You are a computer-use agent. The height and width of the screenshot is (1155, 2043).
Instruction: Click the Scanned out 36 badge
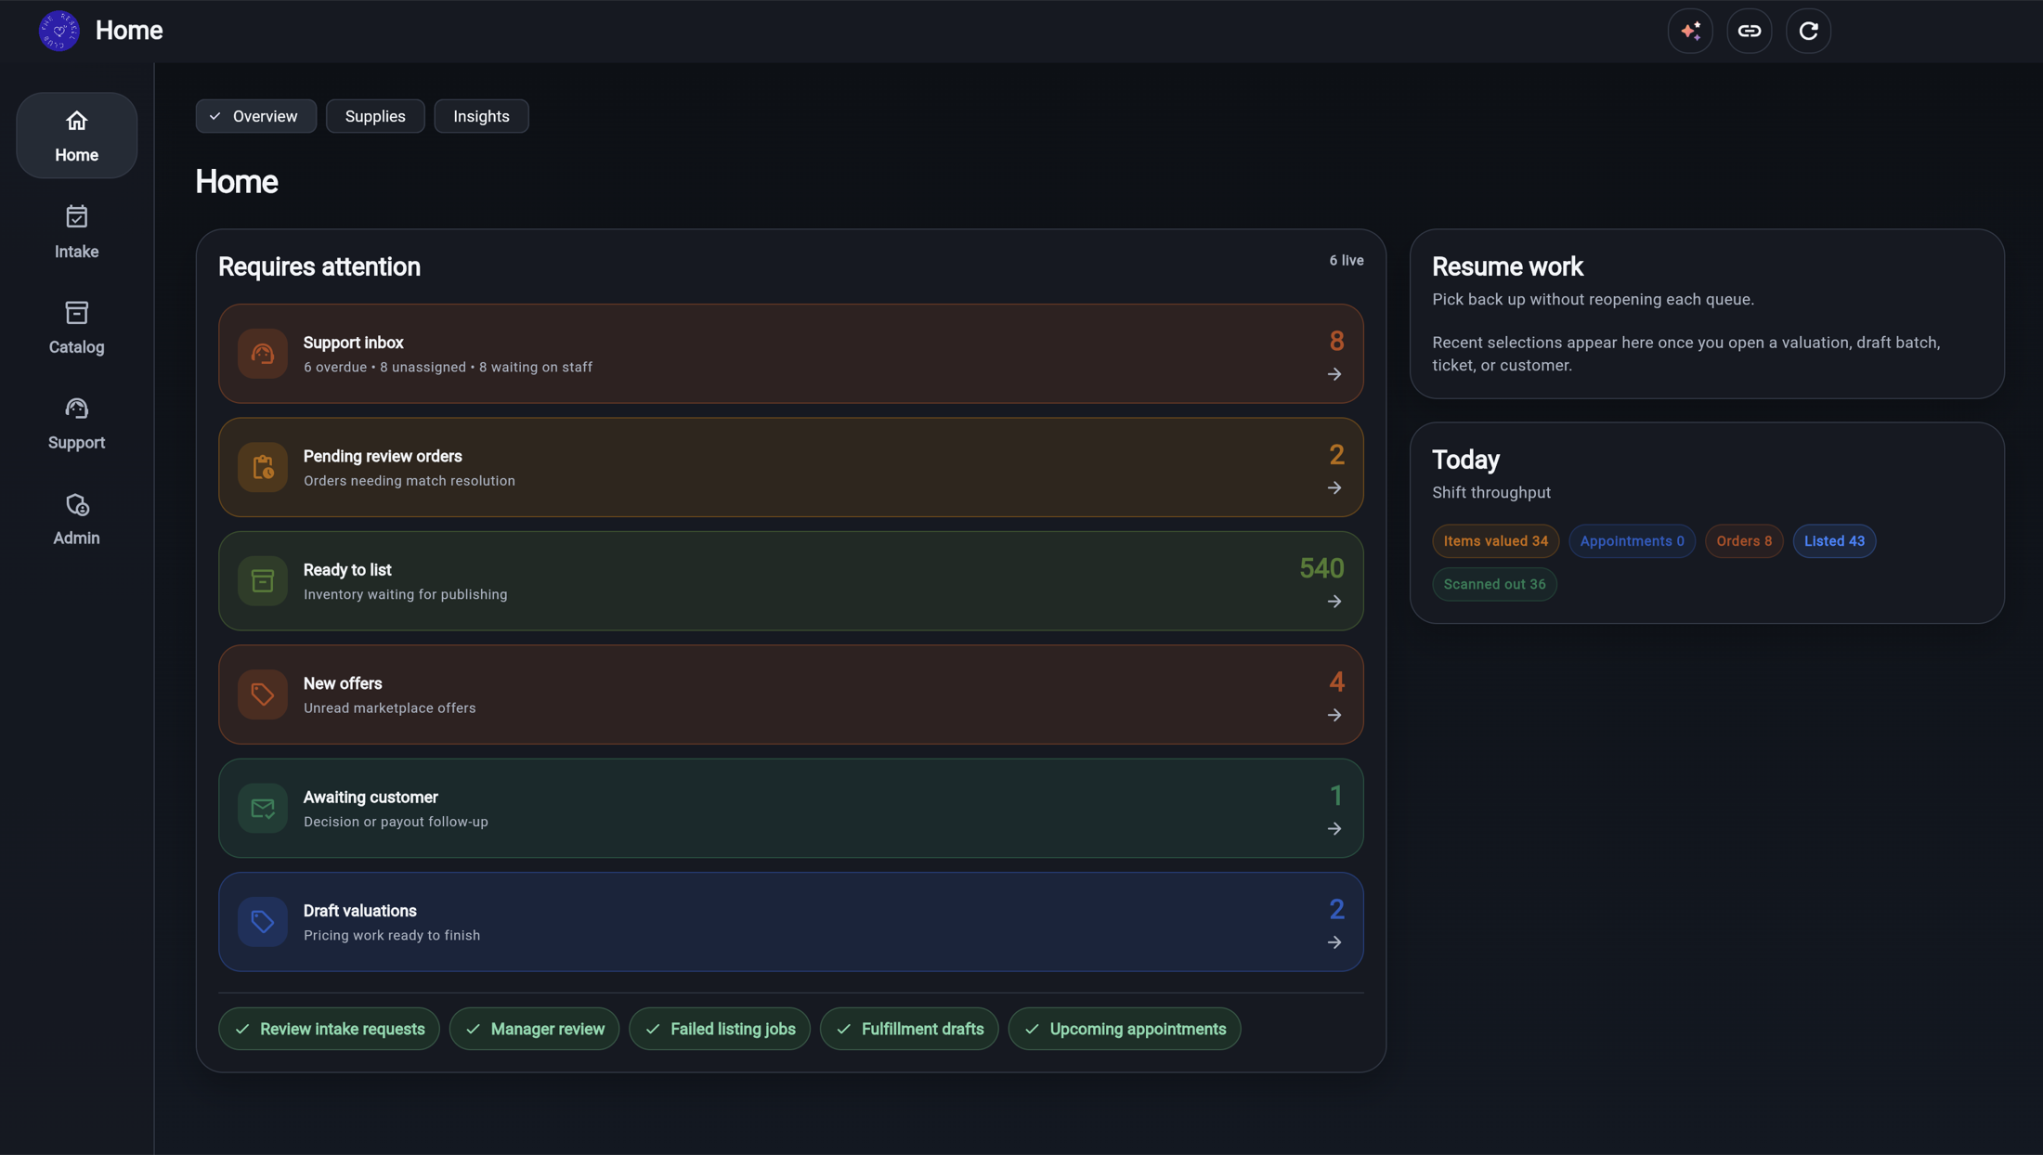click(1494, 584)
